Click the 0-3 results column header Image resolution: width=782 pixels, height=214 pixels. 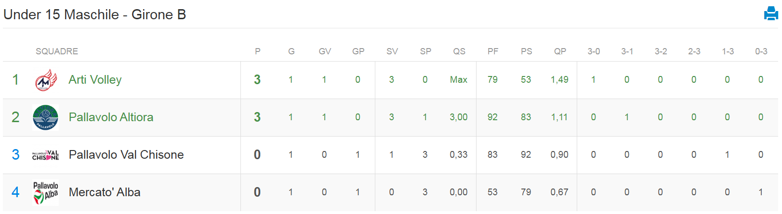(761, 51)
